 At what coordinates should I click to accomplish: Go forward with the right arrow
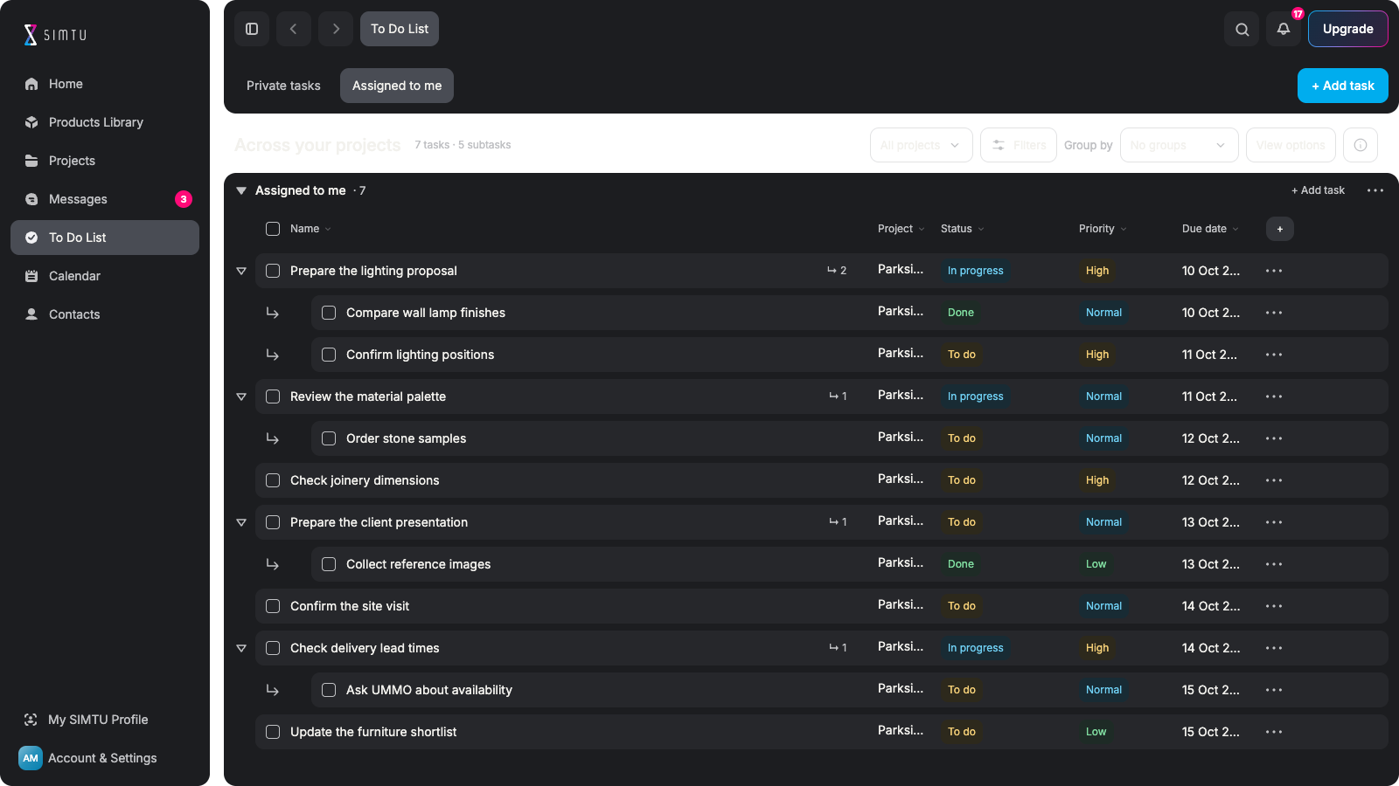[x=336, y=29]
